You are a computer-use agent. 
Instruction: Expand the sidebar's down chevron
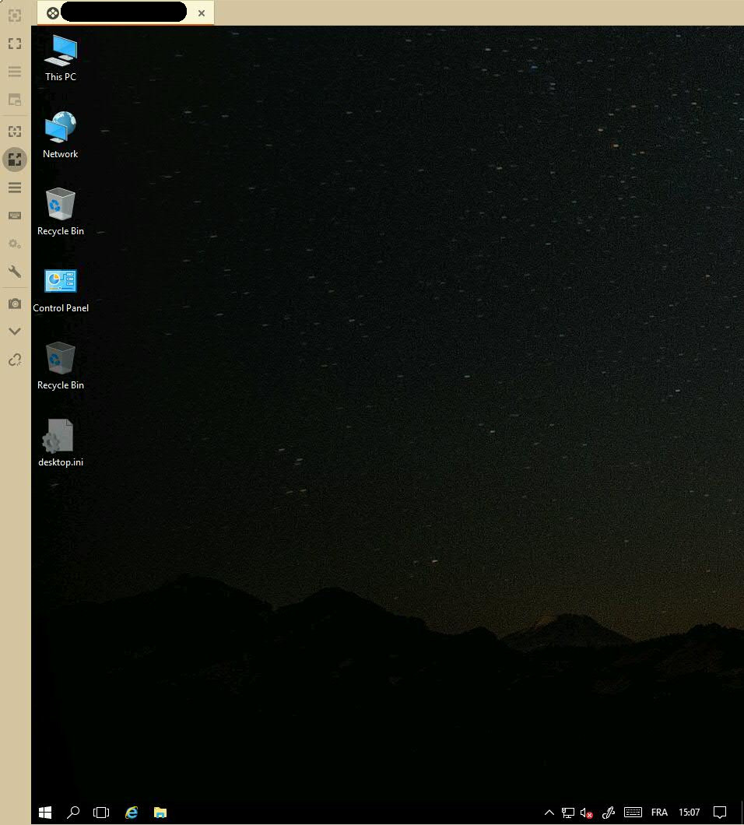(x=14, y=332)
